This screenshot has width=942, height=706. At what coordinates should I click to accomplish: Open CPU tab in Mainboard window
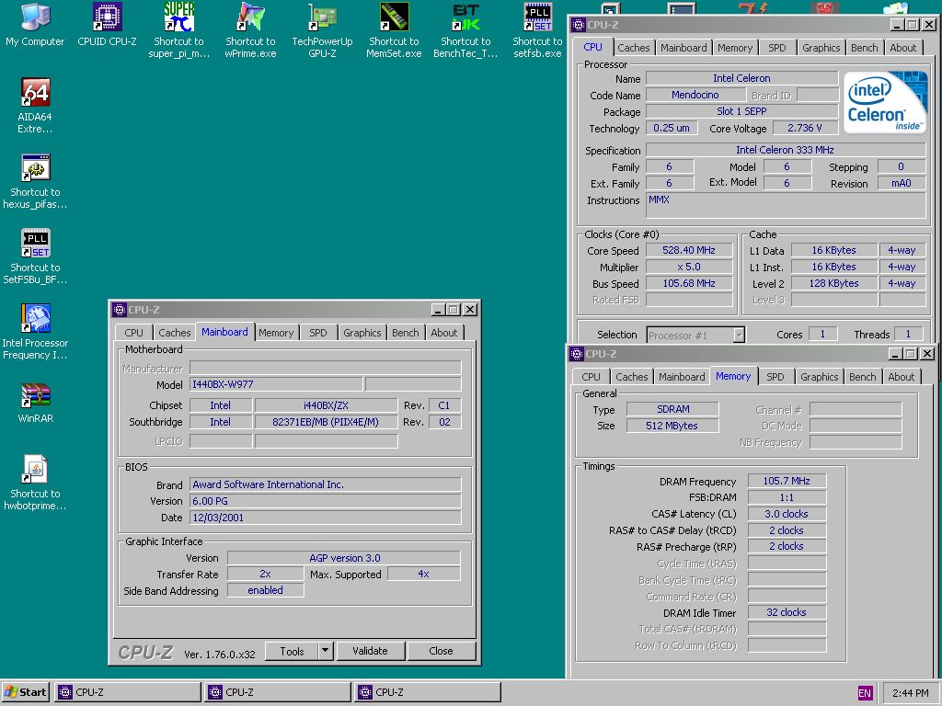pyautogui.click(x=133, y=333)
